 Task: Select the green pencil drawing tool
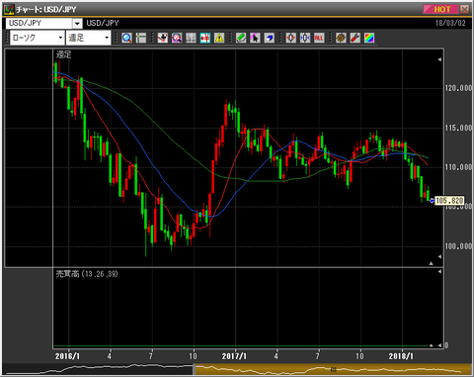point(241,38)
